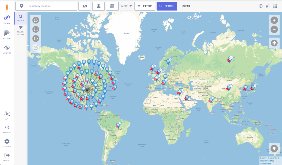Select the Search tab in the side panel
This screenshot has width=282, height=165.
(21, 18)
